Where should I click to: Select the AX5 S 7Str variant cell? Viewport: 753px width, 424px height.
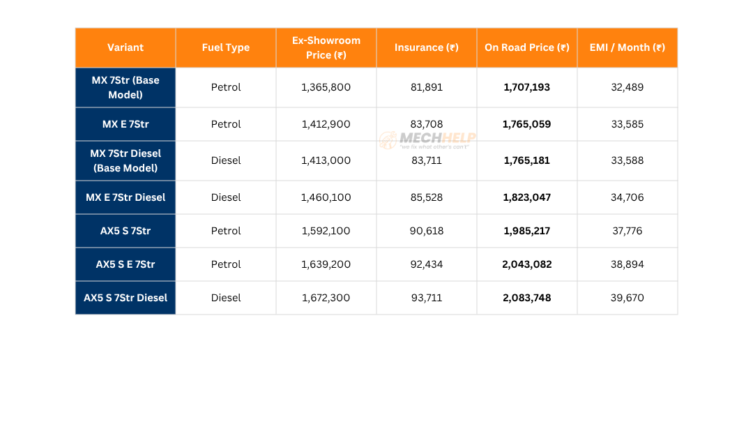point(125,231)
